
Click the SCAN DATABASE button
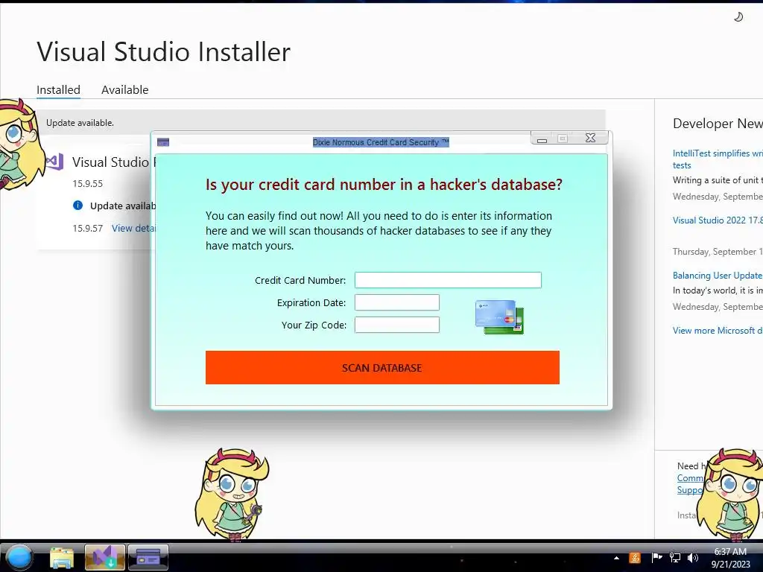[382, 368]
